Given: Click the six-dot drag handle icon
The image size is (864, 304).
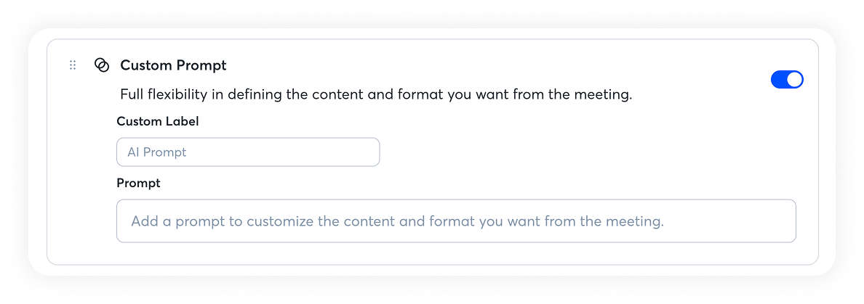Looking at the screenshot, I should 73,65.
